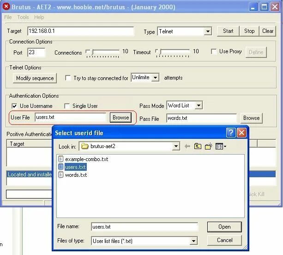Open the File menu
Image resolution: width=283 pixels, height=255 pixels.
click(x=8, y=17)
